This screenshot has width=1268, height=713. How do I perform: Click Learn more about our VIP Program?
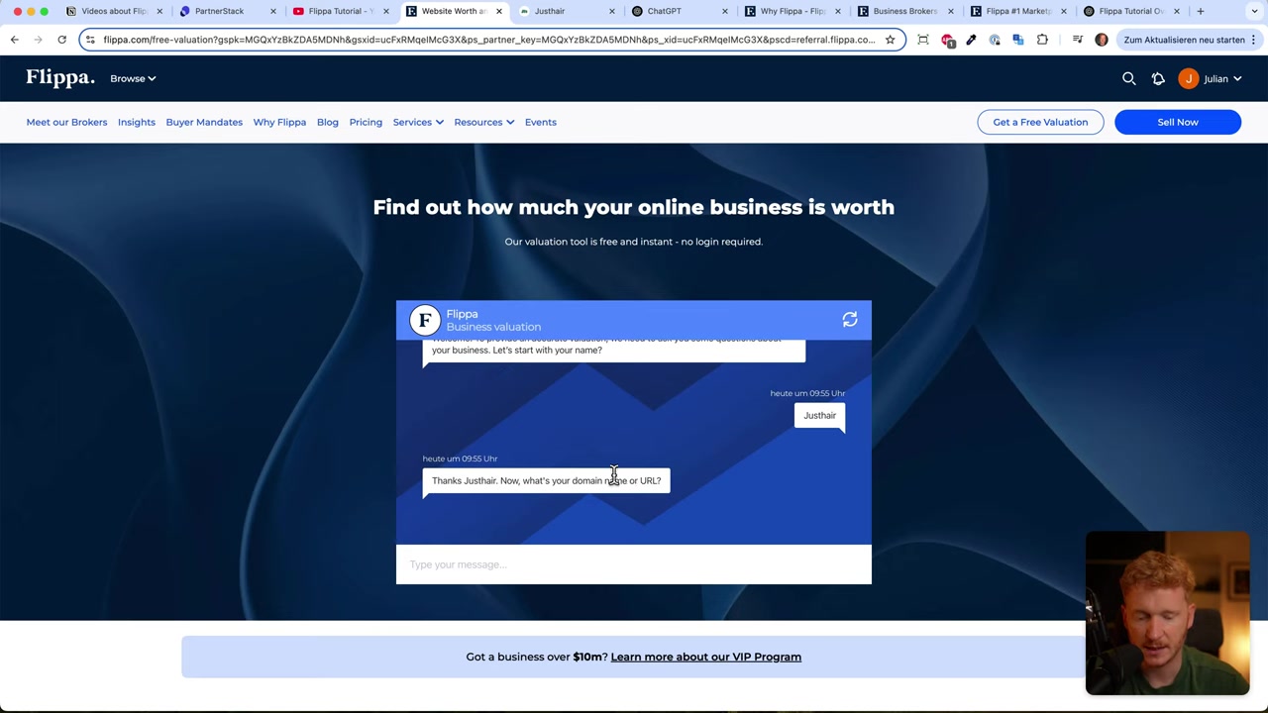pos(706,657)
